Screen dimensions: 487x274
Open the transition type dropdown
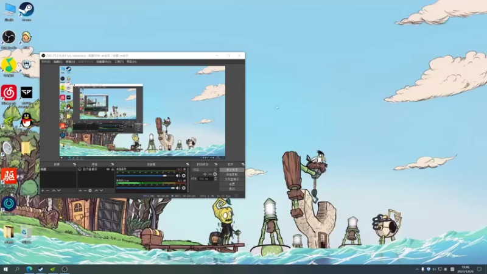pos(204,170)
